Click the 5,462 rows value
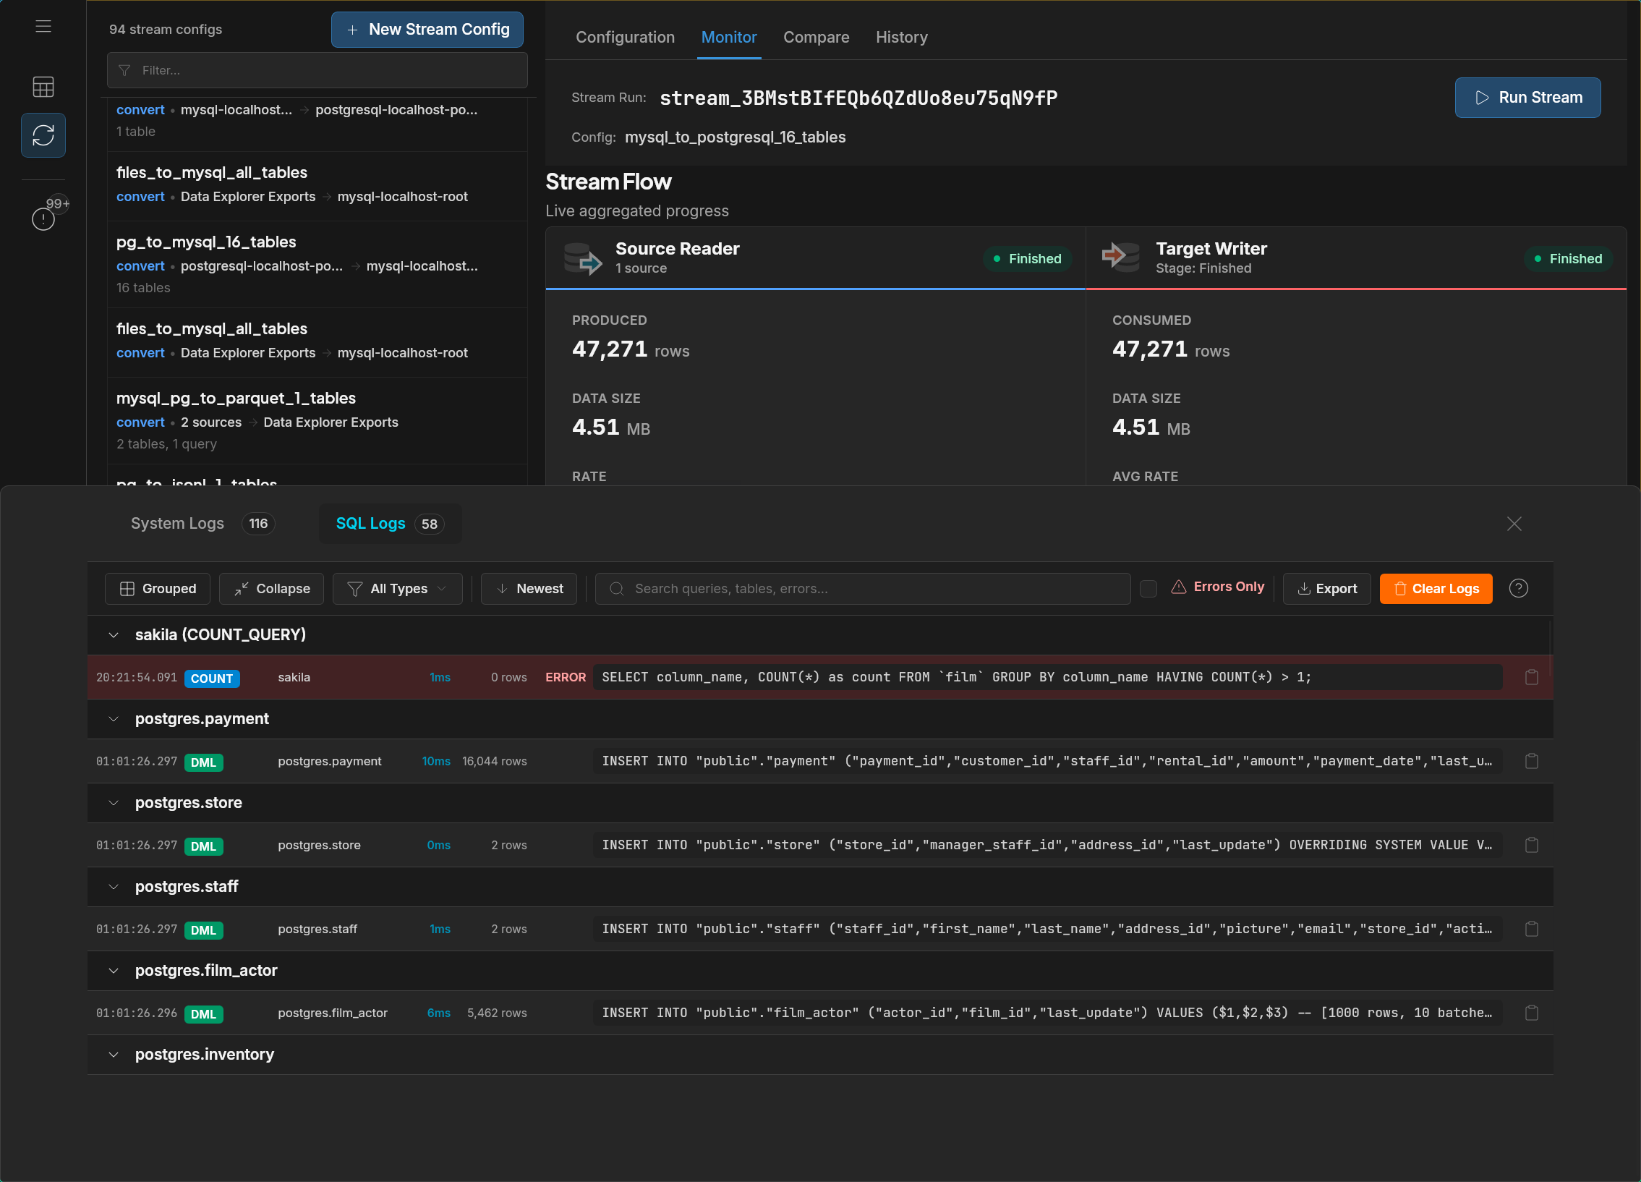 (496, 1013)
